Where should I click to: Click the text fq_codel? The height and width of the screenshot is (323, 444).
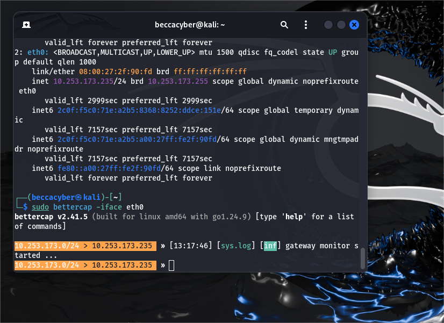pyautogui.click(x=281, y=52)
